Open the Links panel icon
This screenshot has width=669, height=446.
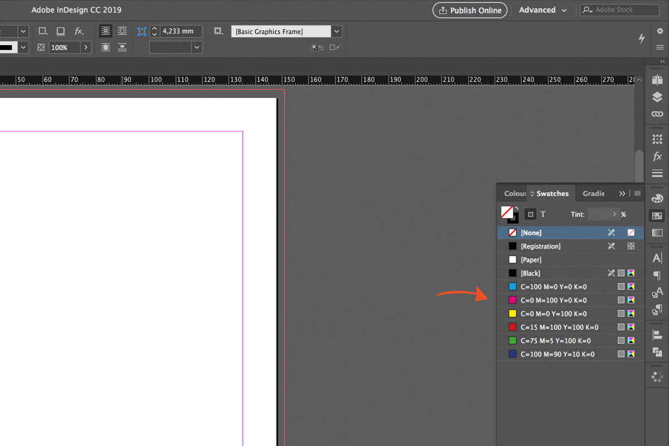pyautogui.click(x=657, y=114)
